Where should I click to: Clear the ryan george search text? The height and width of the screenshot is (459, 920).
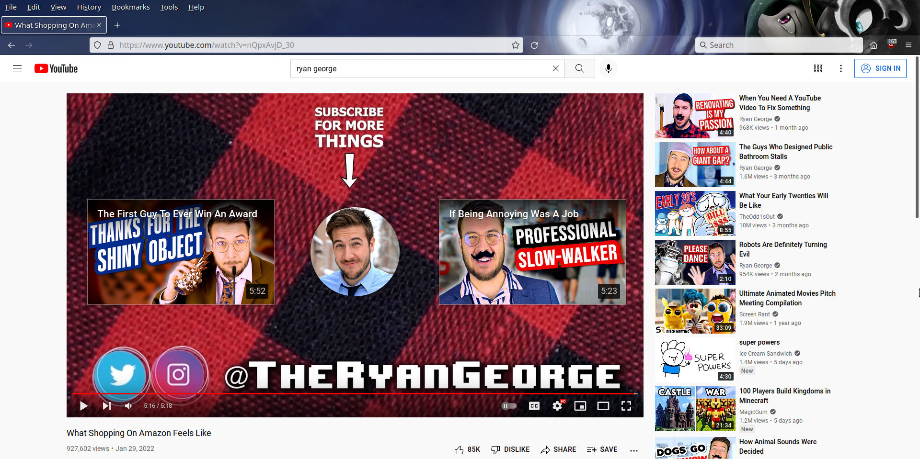click(x=555, y=68)
